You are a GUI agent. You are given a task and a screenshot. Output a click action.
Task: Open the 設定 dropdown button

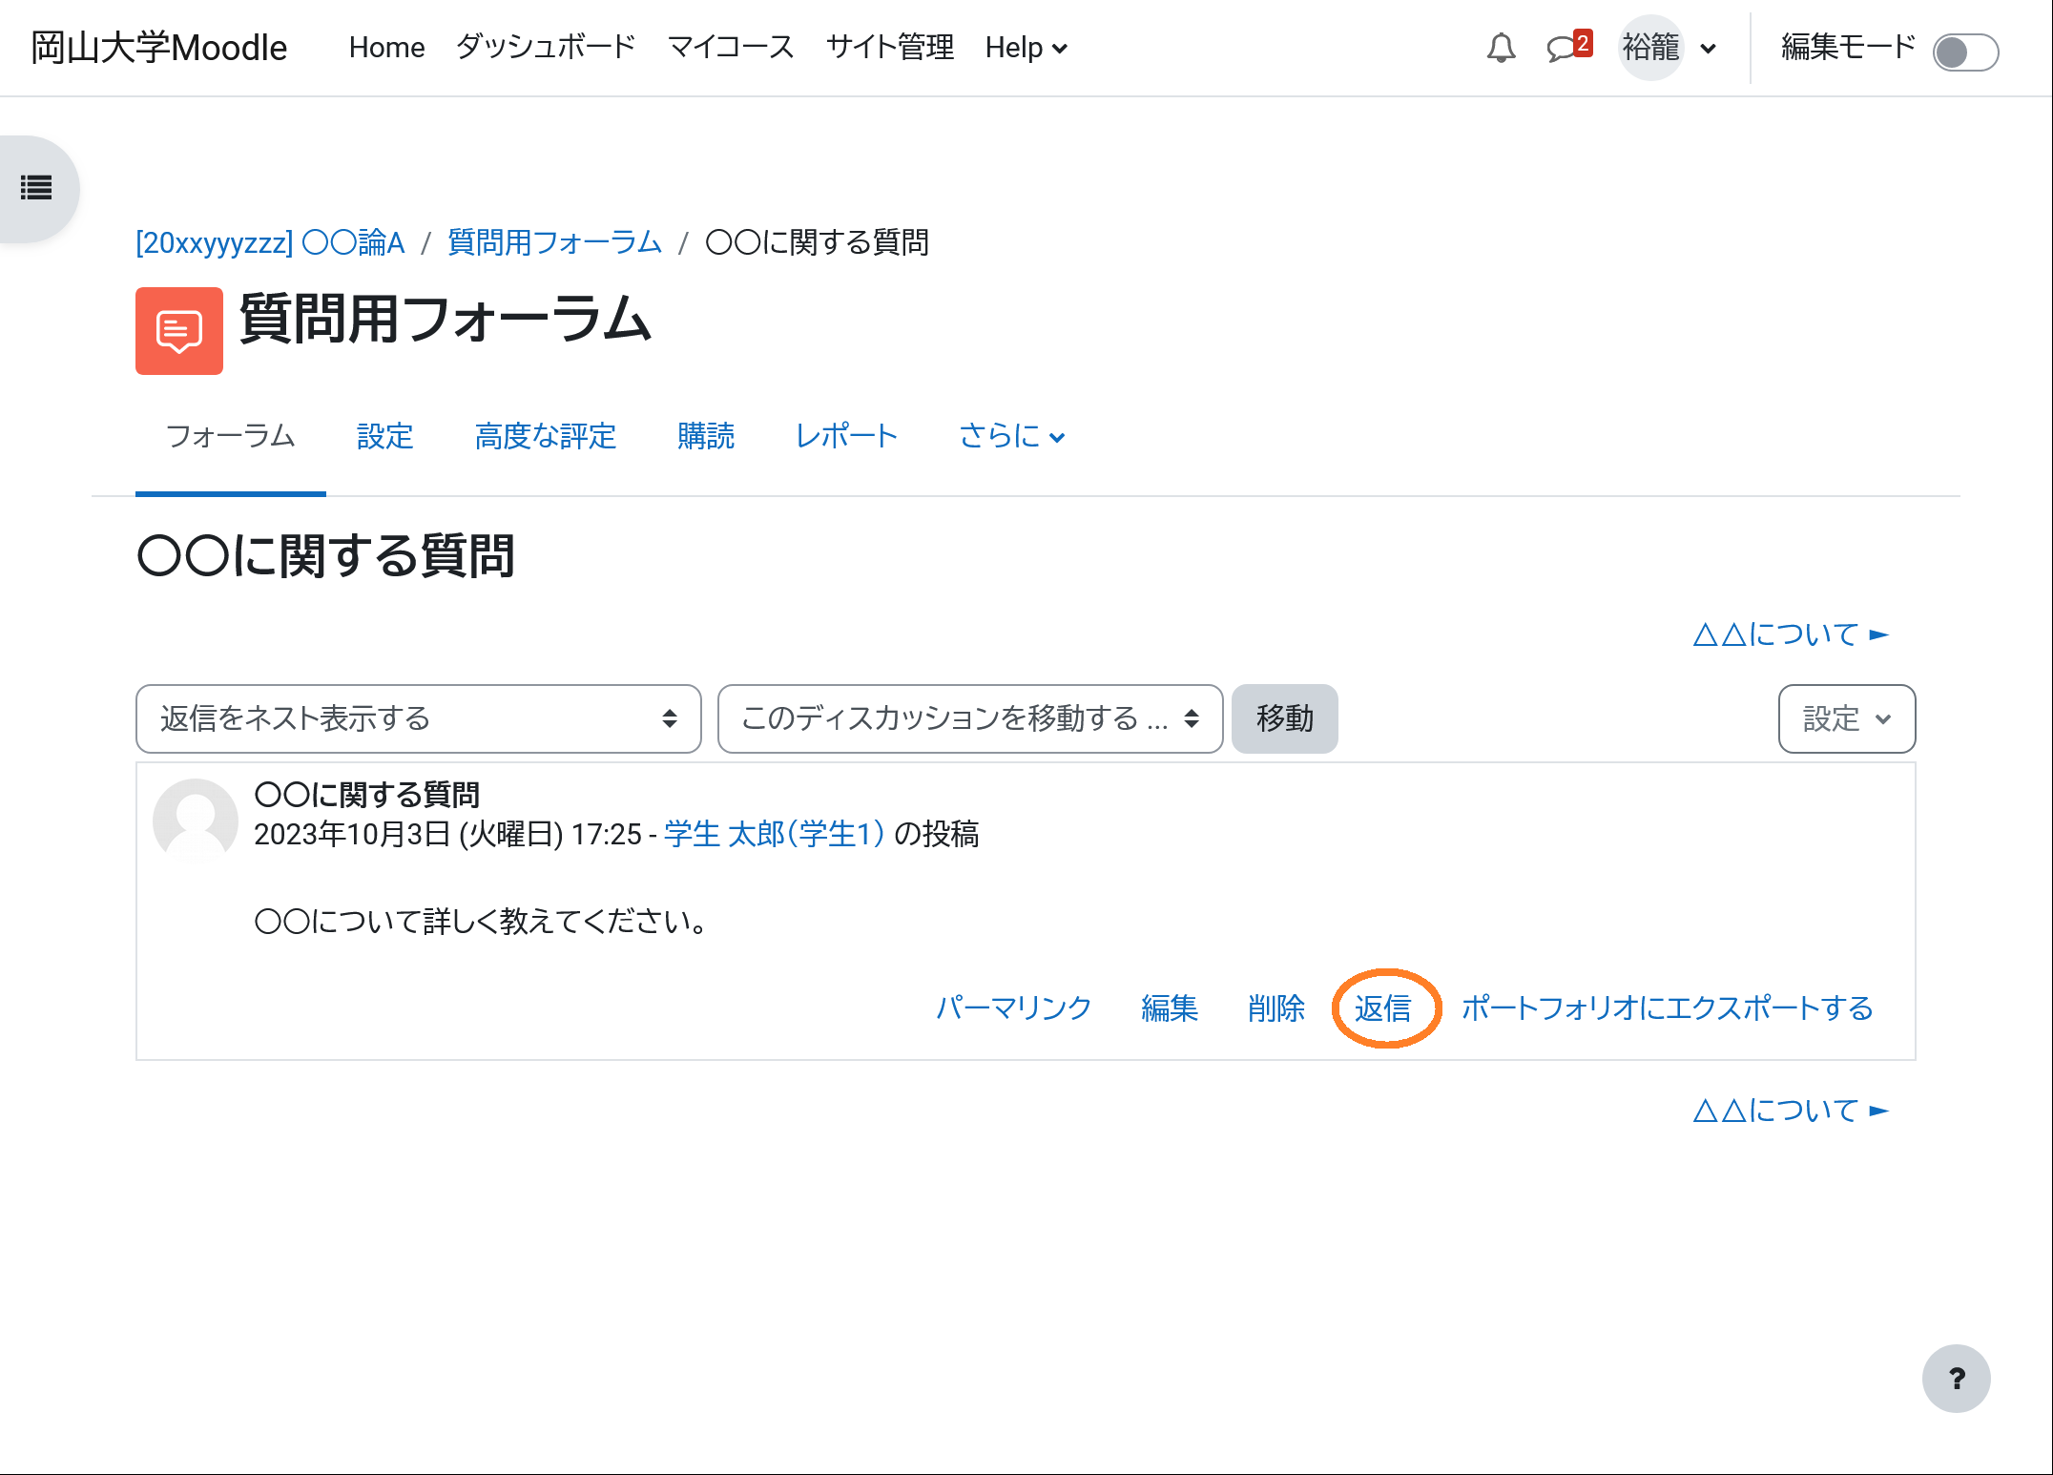click(x=1847, y=718)
